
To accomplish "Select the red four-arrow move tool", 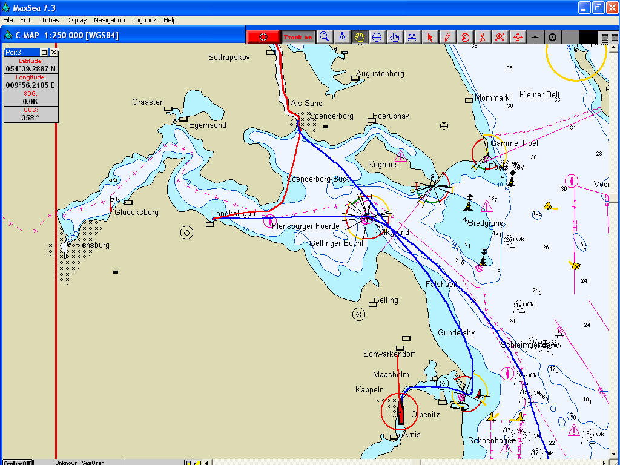I will click(518, 37).
